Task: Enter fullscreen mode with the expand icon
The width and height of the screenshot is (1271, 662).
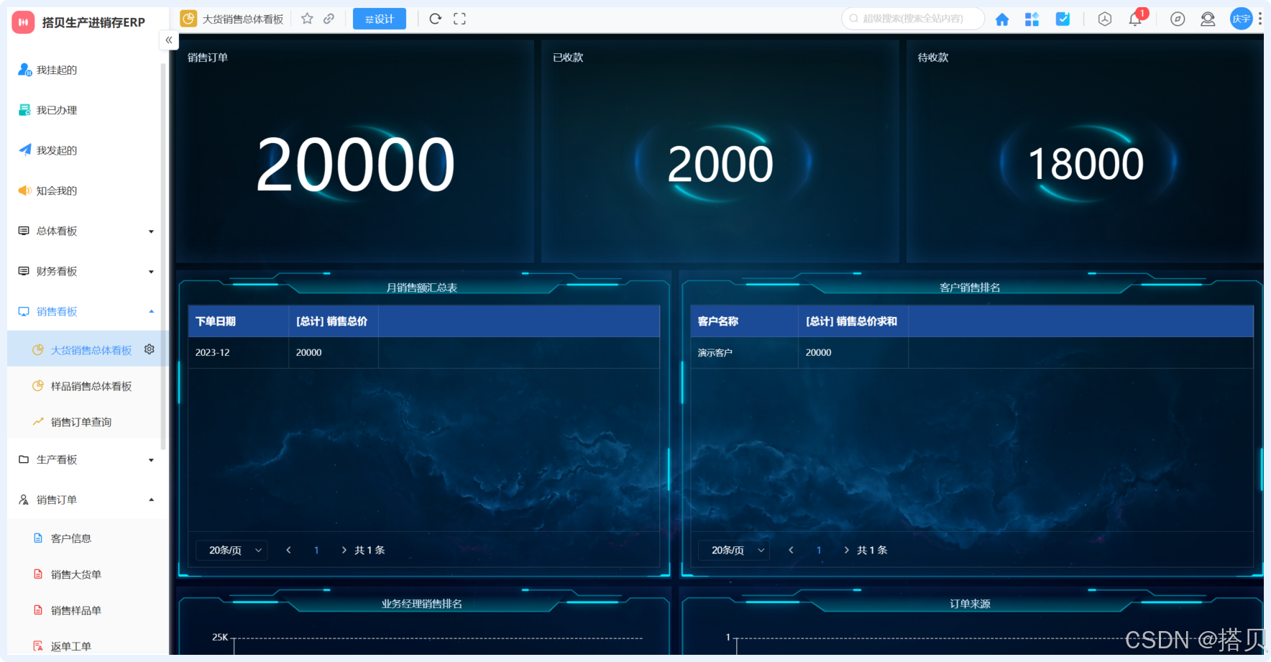Action: coord(459,19)
